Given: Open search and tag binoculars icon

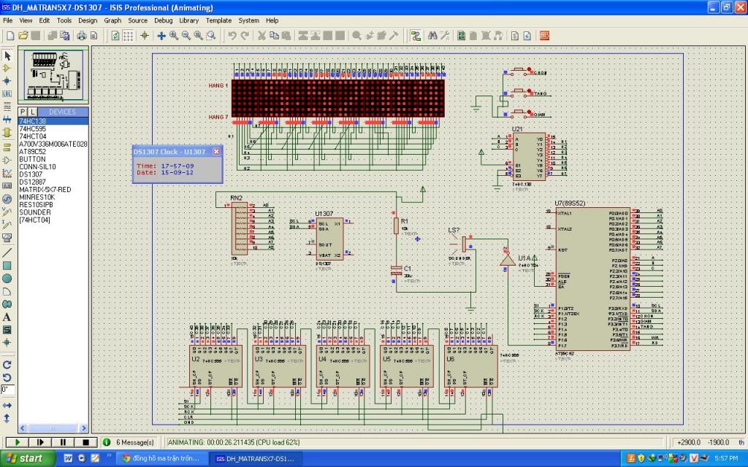Looking at the screenshot, I should (432, 35).
